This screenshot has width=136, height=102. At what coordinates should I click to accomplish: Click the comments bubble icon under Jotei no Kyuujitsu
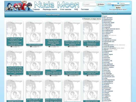[38, 47]
